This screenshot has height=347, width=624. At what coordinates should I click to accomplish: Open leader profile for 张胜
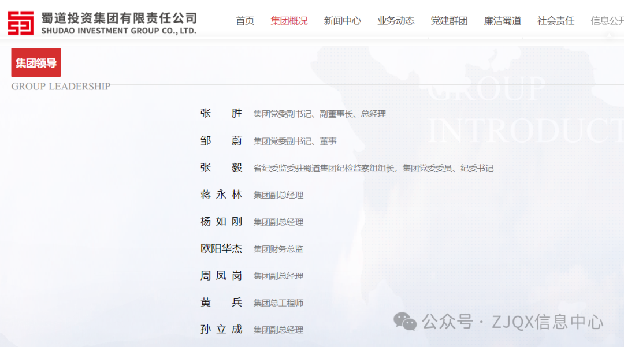coord(221,114)
